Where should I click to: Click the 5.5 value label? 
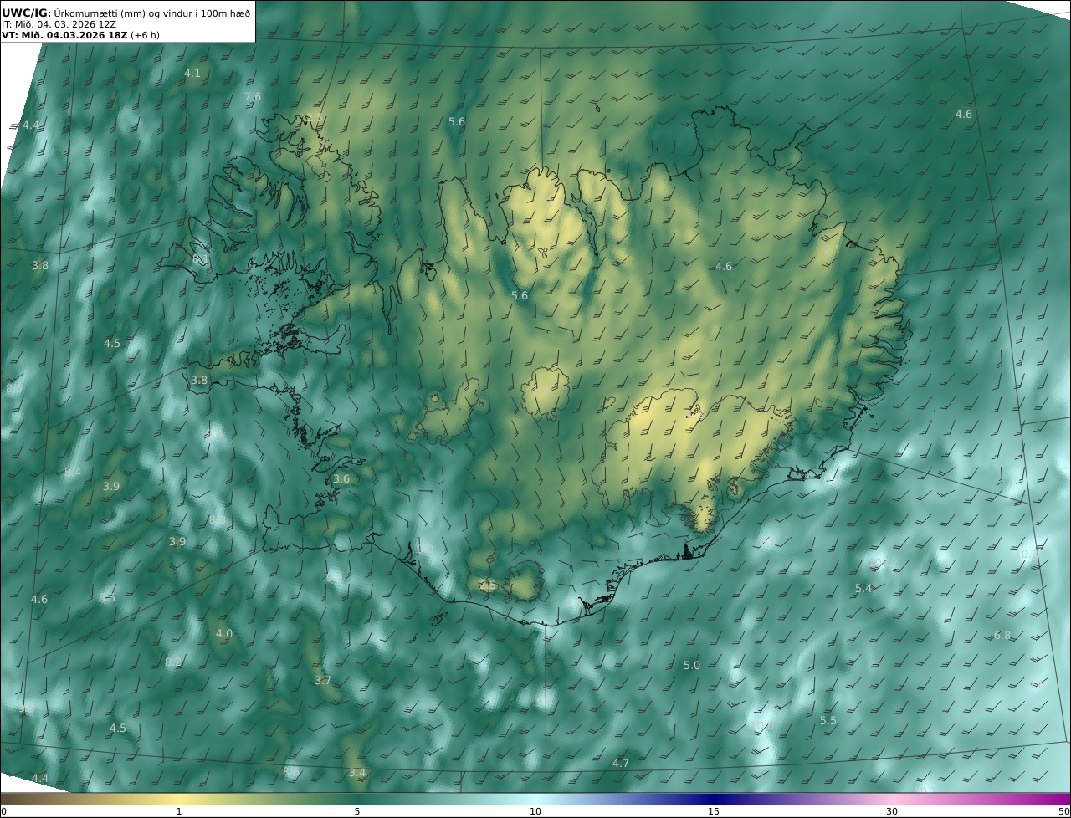click(828, 721)
